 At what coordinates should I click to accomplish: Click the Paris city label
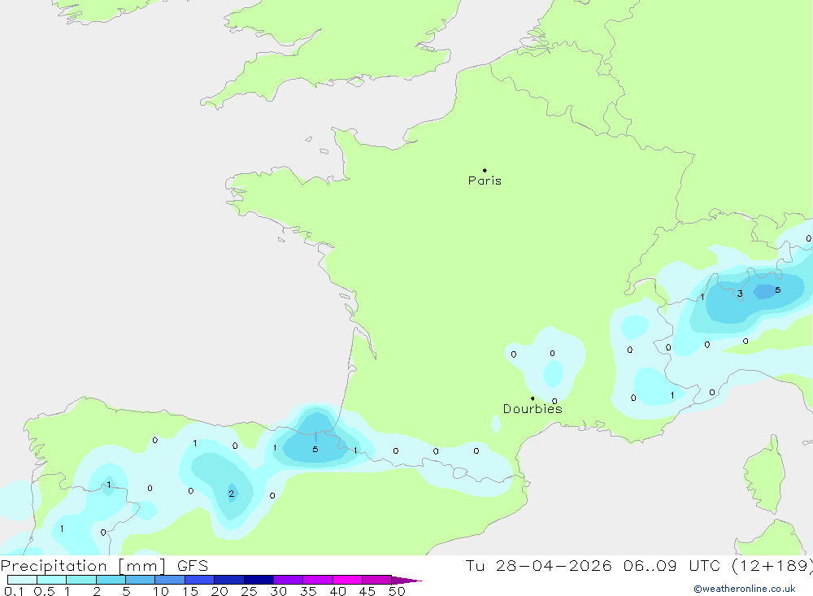485,181
